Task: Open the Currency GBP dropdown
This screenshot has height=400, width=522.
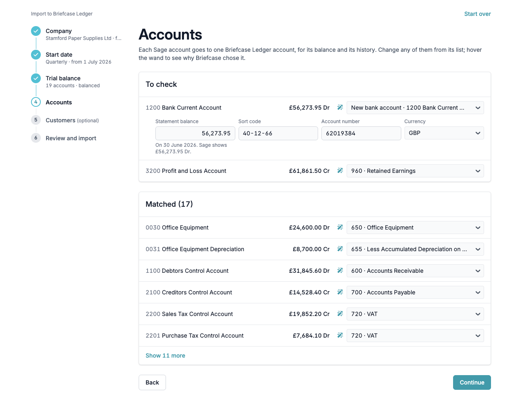Action: click(444, 133)
